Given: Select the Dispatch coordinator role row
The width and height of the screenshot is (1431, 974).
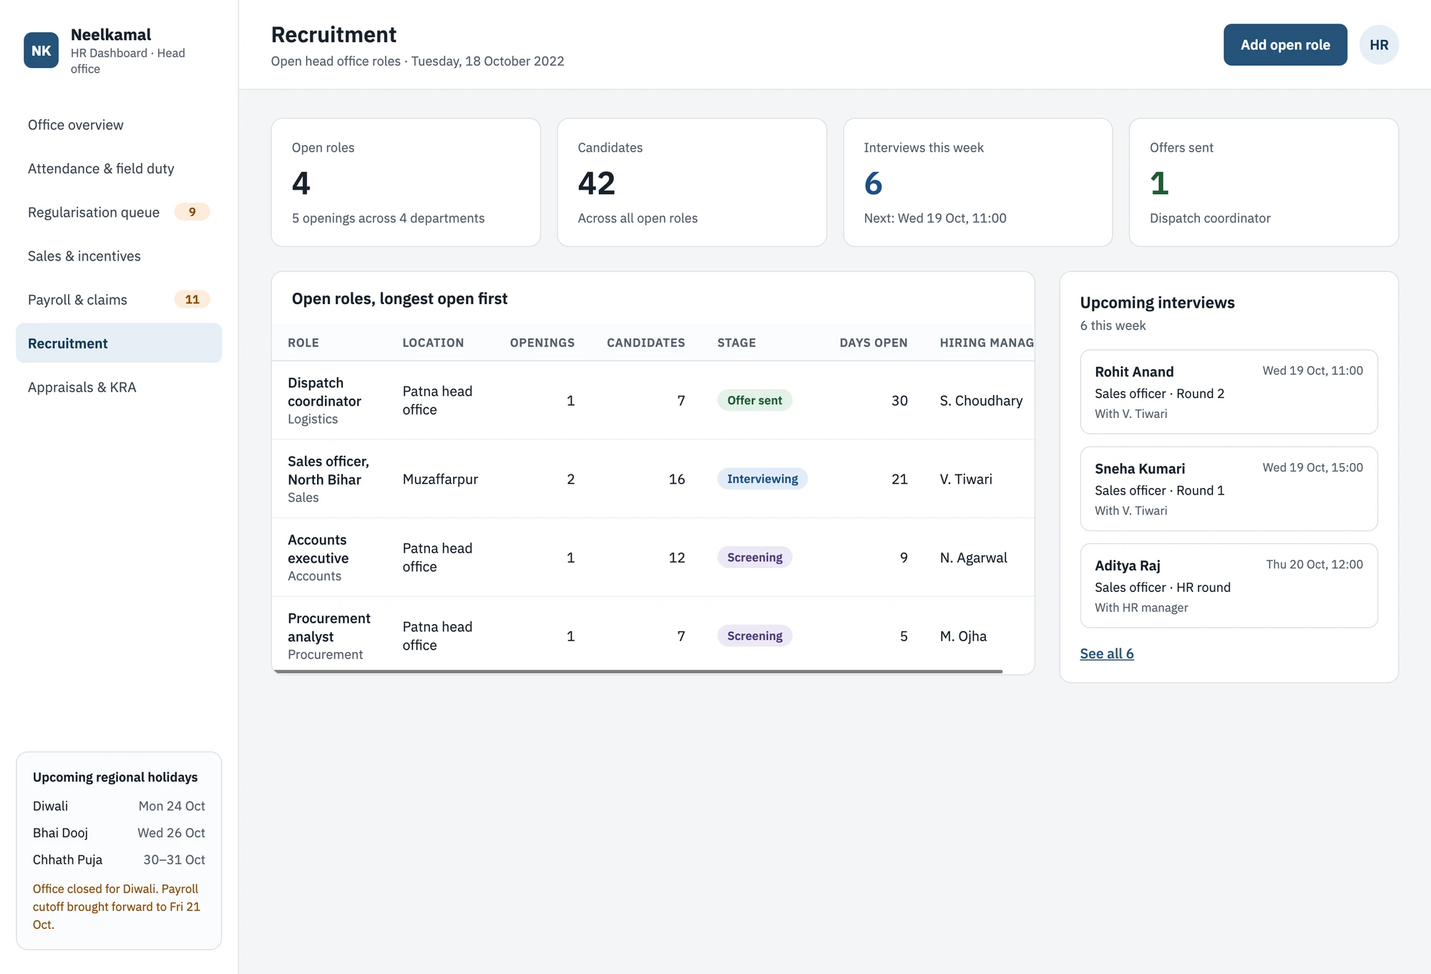Looking at the screenshot, I should pos(653,401).
